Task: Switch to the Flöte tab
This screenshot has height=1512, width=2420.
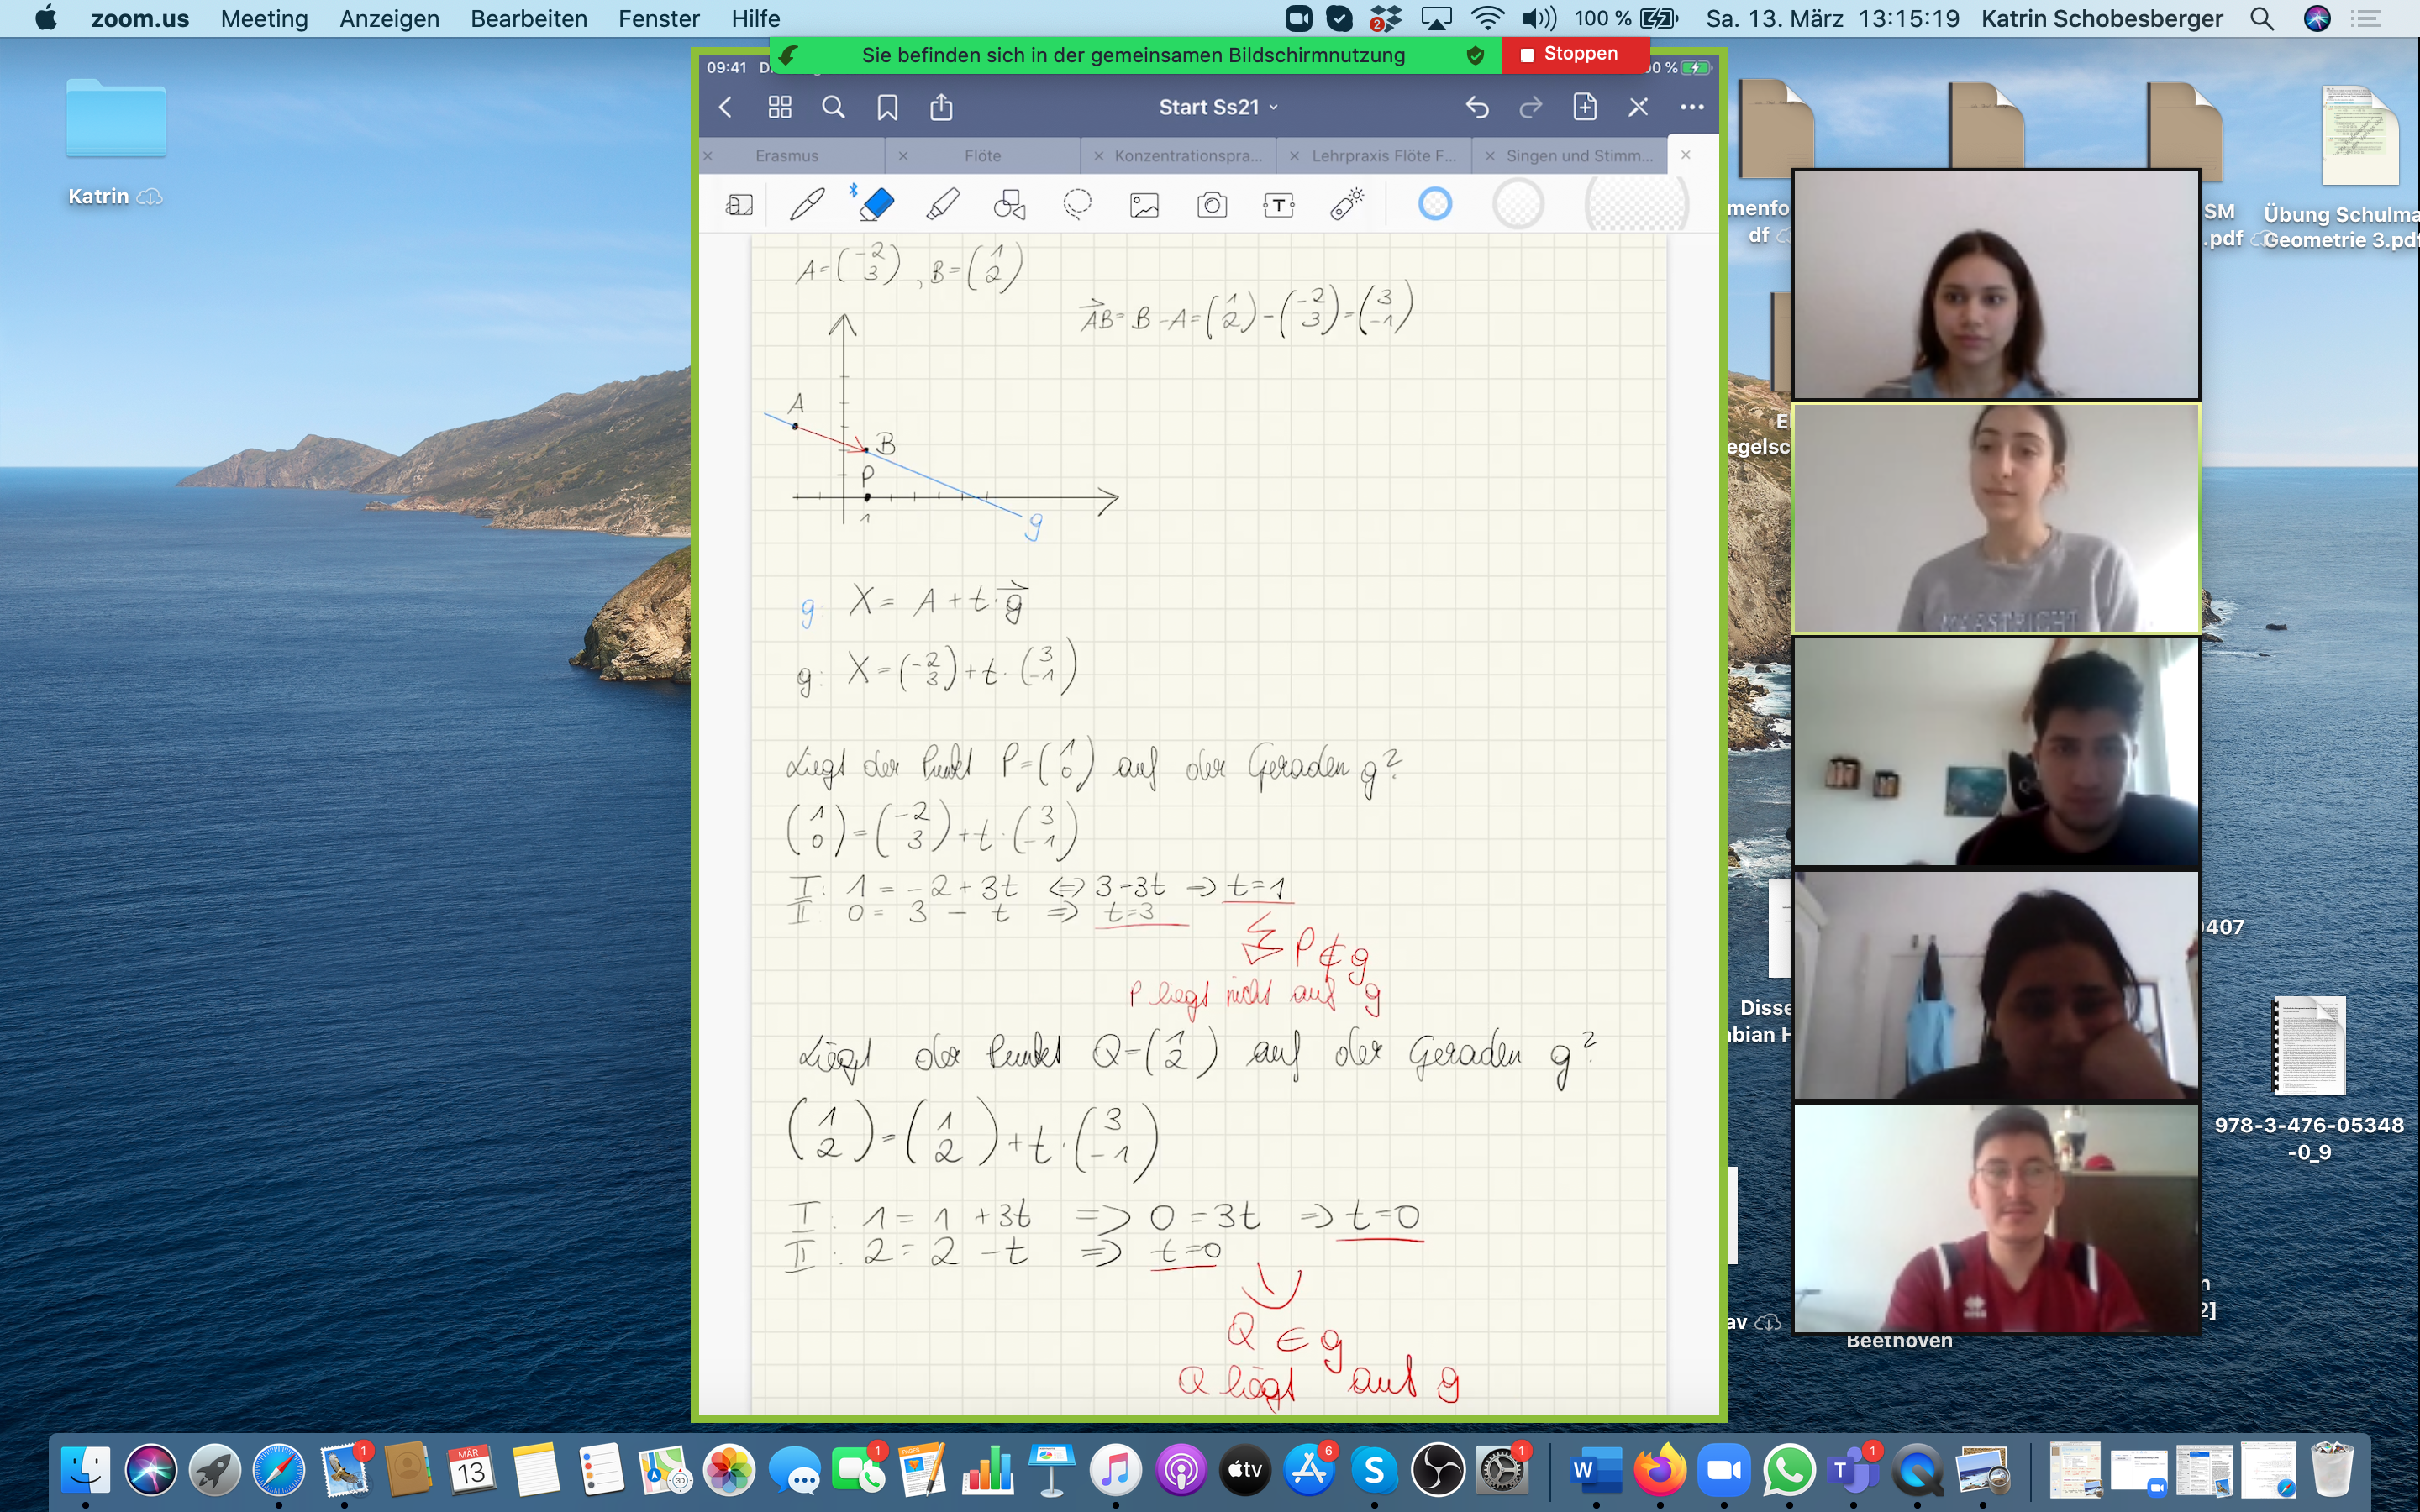Action: [x=982, y=156]
